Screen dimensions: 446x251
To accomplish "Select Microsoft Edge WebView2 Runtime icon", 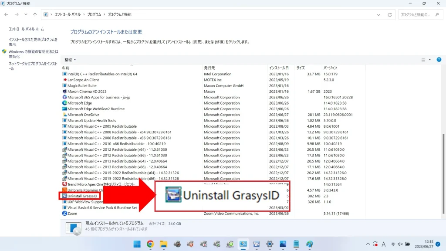I will click(x=64, y=109).
